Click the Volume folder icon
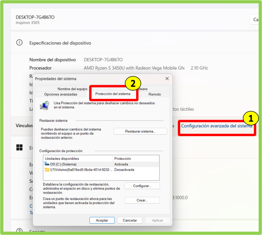Screen dimensions: 262x235 coord(47,170)
